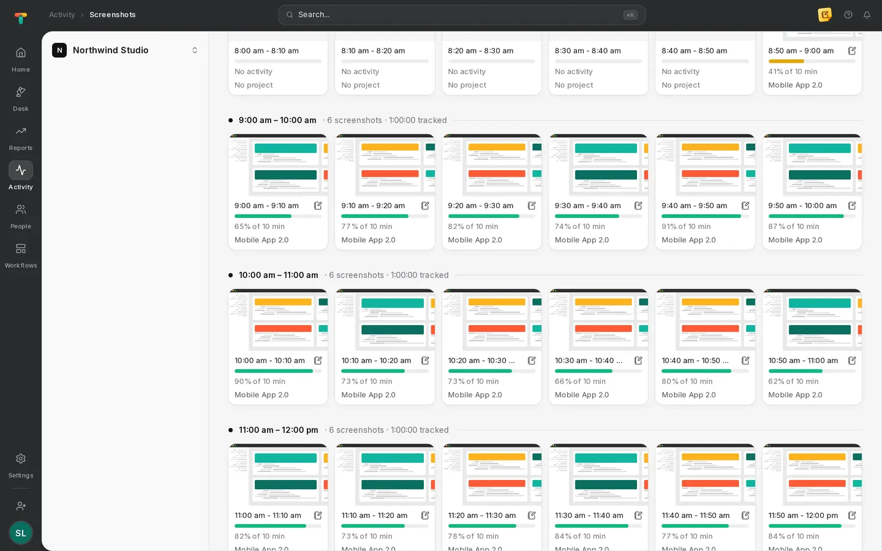882x551 pixels.
Task: Edit the 10:00 am - 10:10 am entry
Action: (x=318, y=361)
